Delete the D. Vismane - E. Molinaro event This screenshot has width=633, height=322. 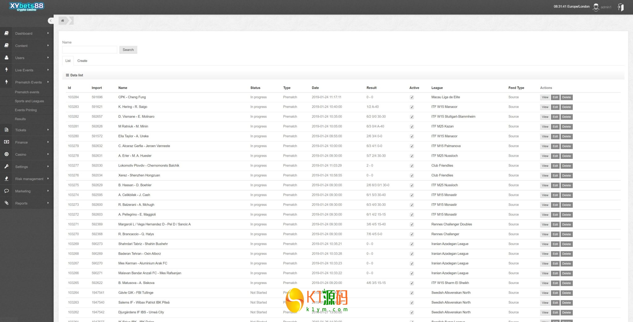click(567, 117)
